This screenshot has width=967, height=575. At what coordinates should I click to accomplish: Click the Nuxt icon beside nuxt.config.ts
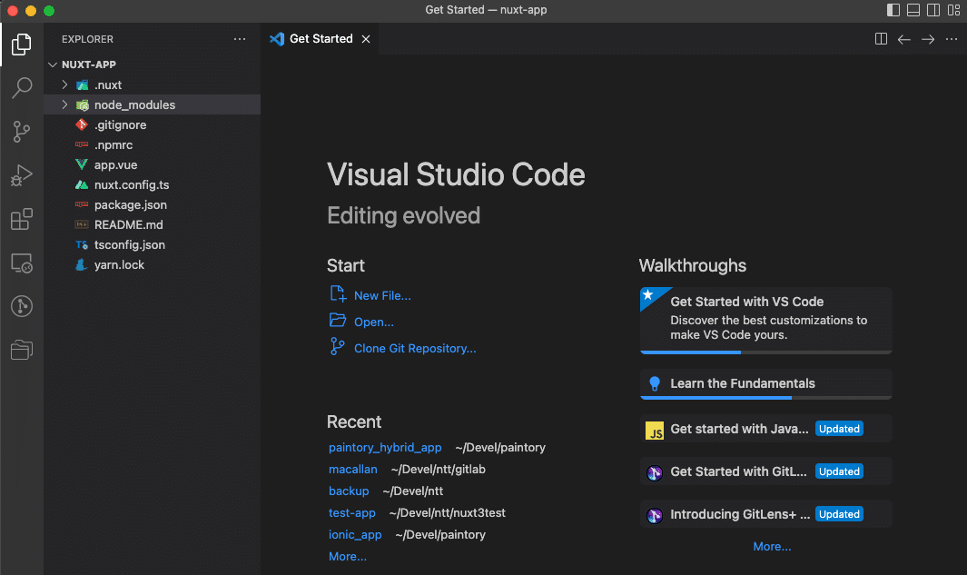tap(82, 184)
